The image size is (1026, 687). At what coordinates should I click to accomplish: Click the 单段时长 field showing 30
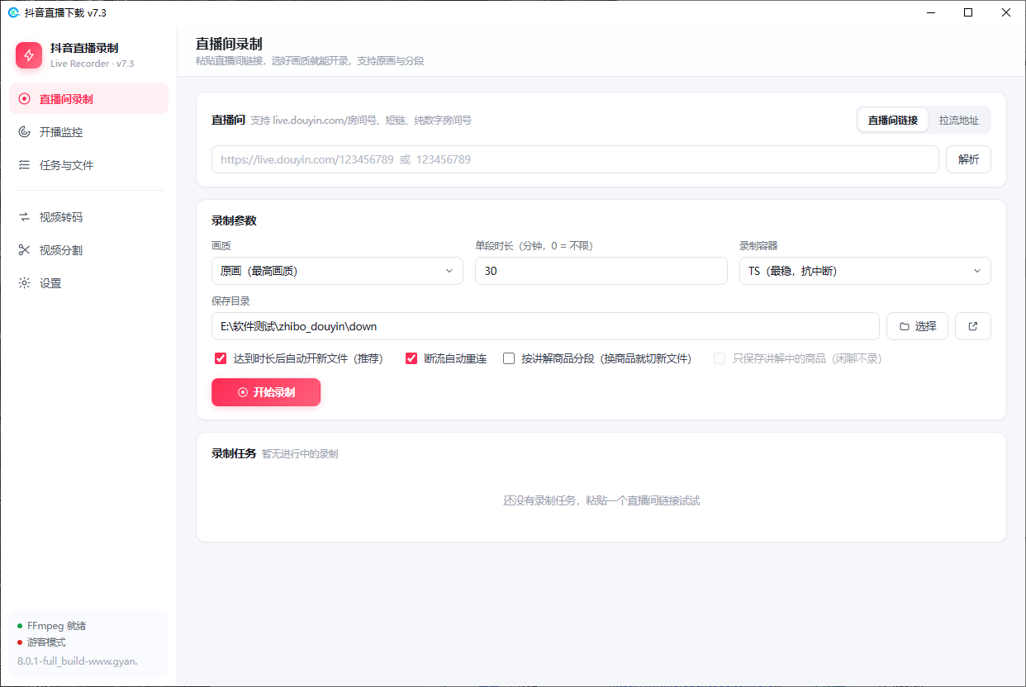click(601, 271)
